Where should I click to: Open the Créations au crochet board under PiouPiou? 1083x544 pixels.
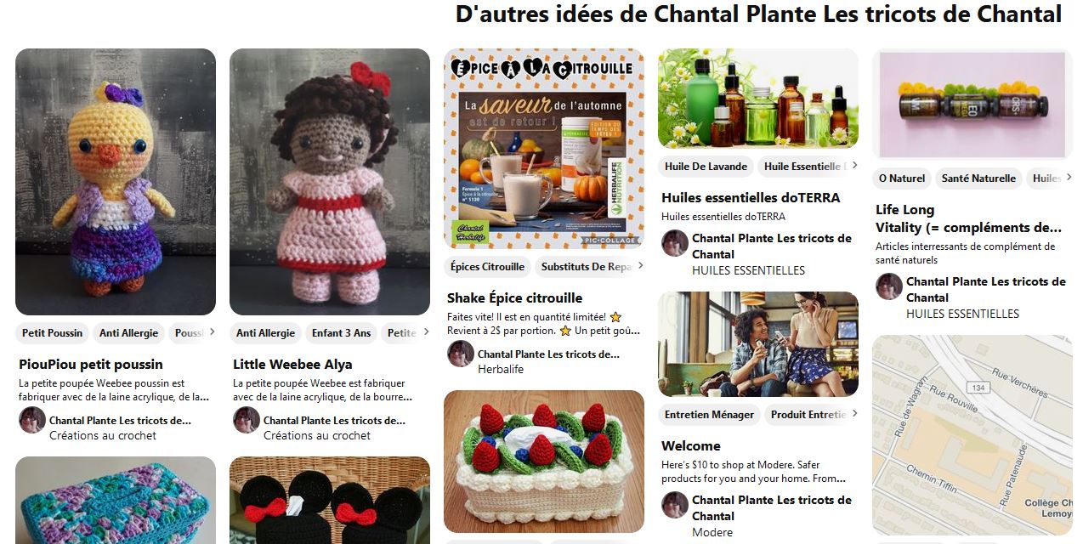pyautogui.click(x=103, y=435)
